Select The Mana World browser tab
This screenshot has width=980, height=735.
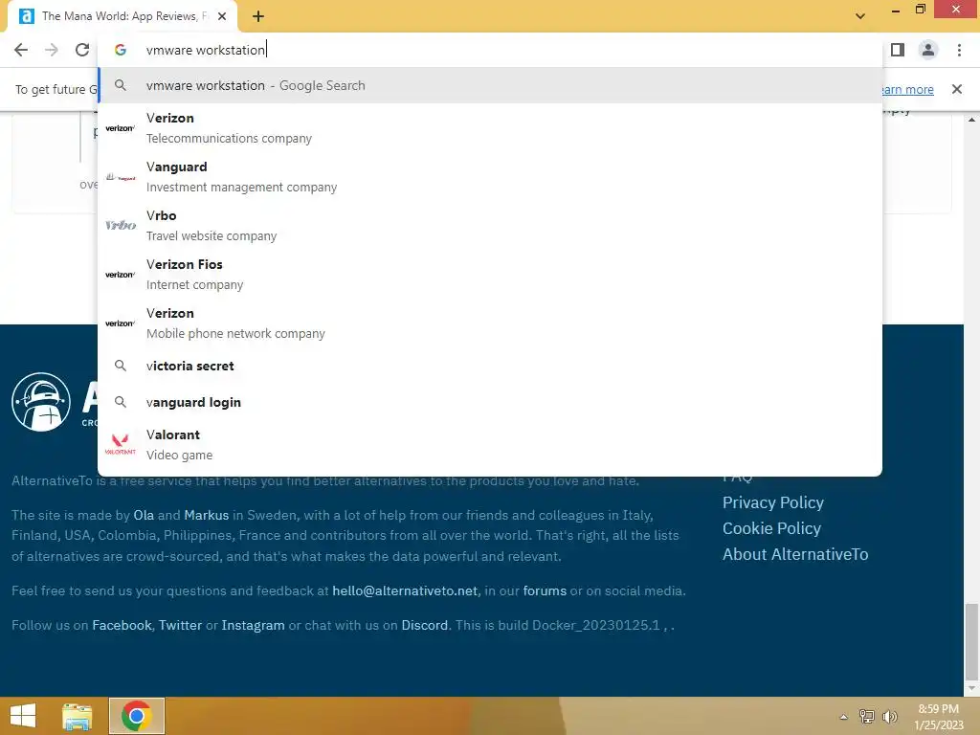pyautogui.click(x=122, y=16)
